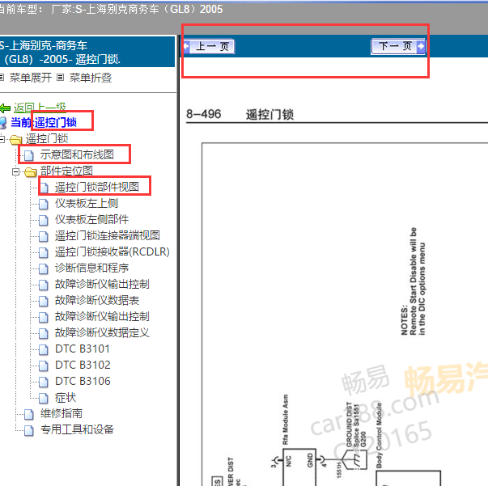Open DTC B3106 page
Screen dimensions: 488x486
click(x=83, y=381)
